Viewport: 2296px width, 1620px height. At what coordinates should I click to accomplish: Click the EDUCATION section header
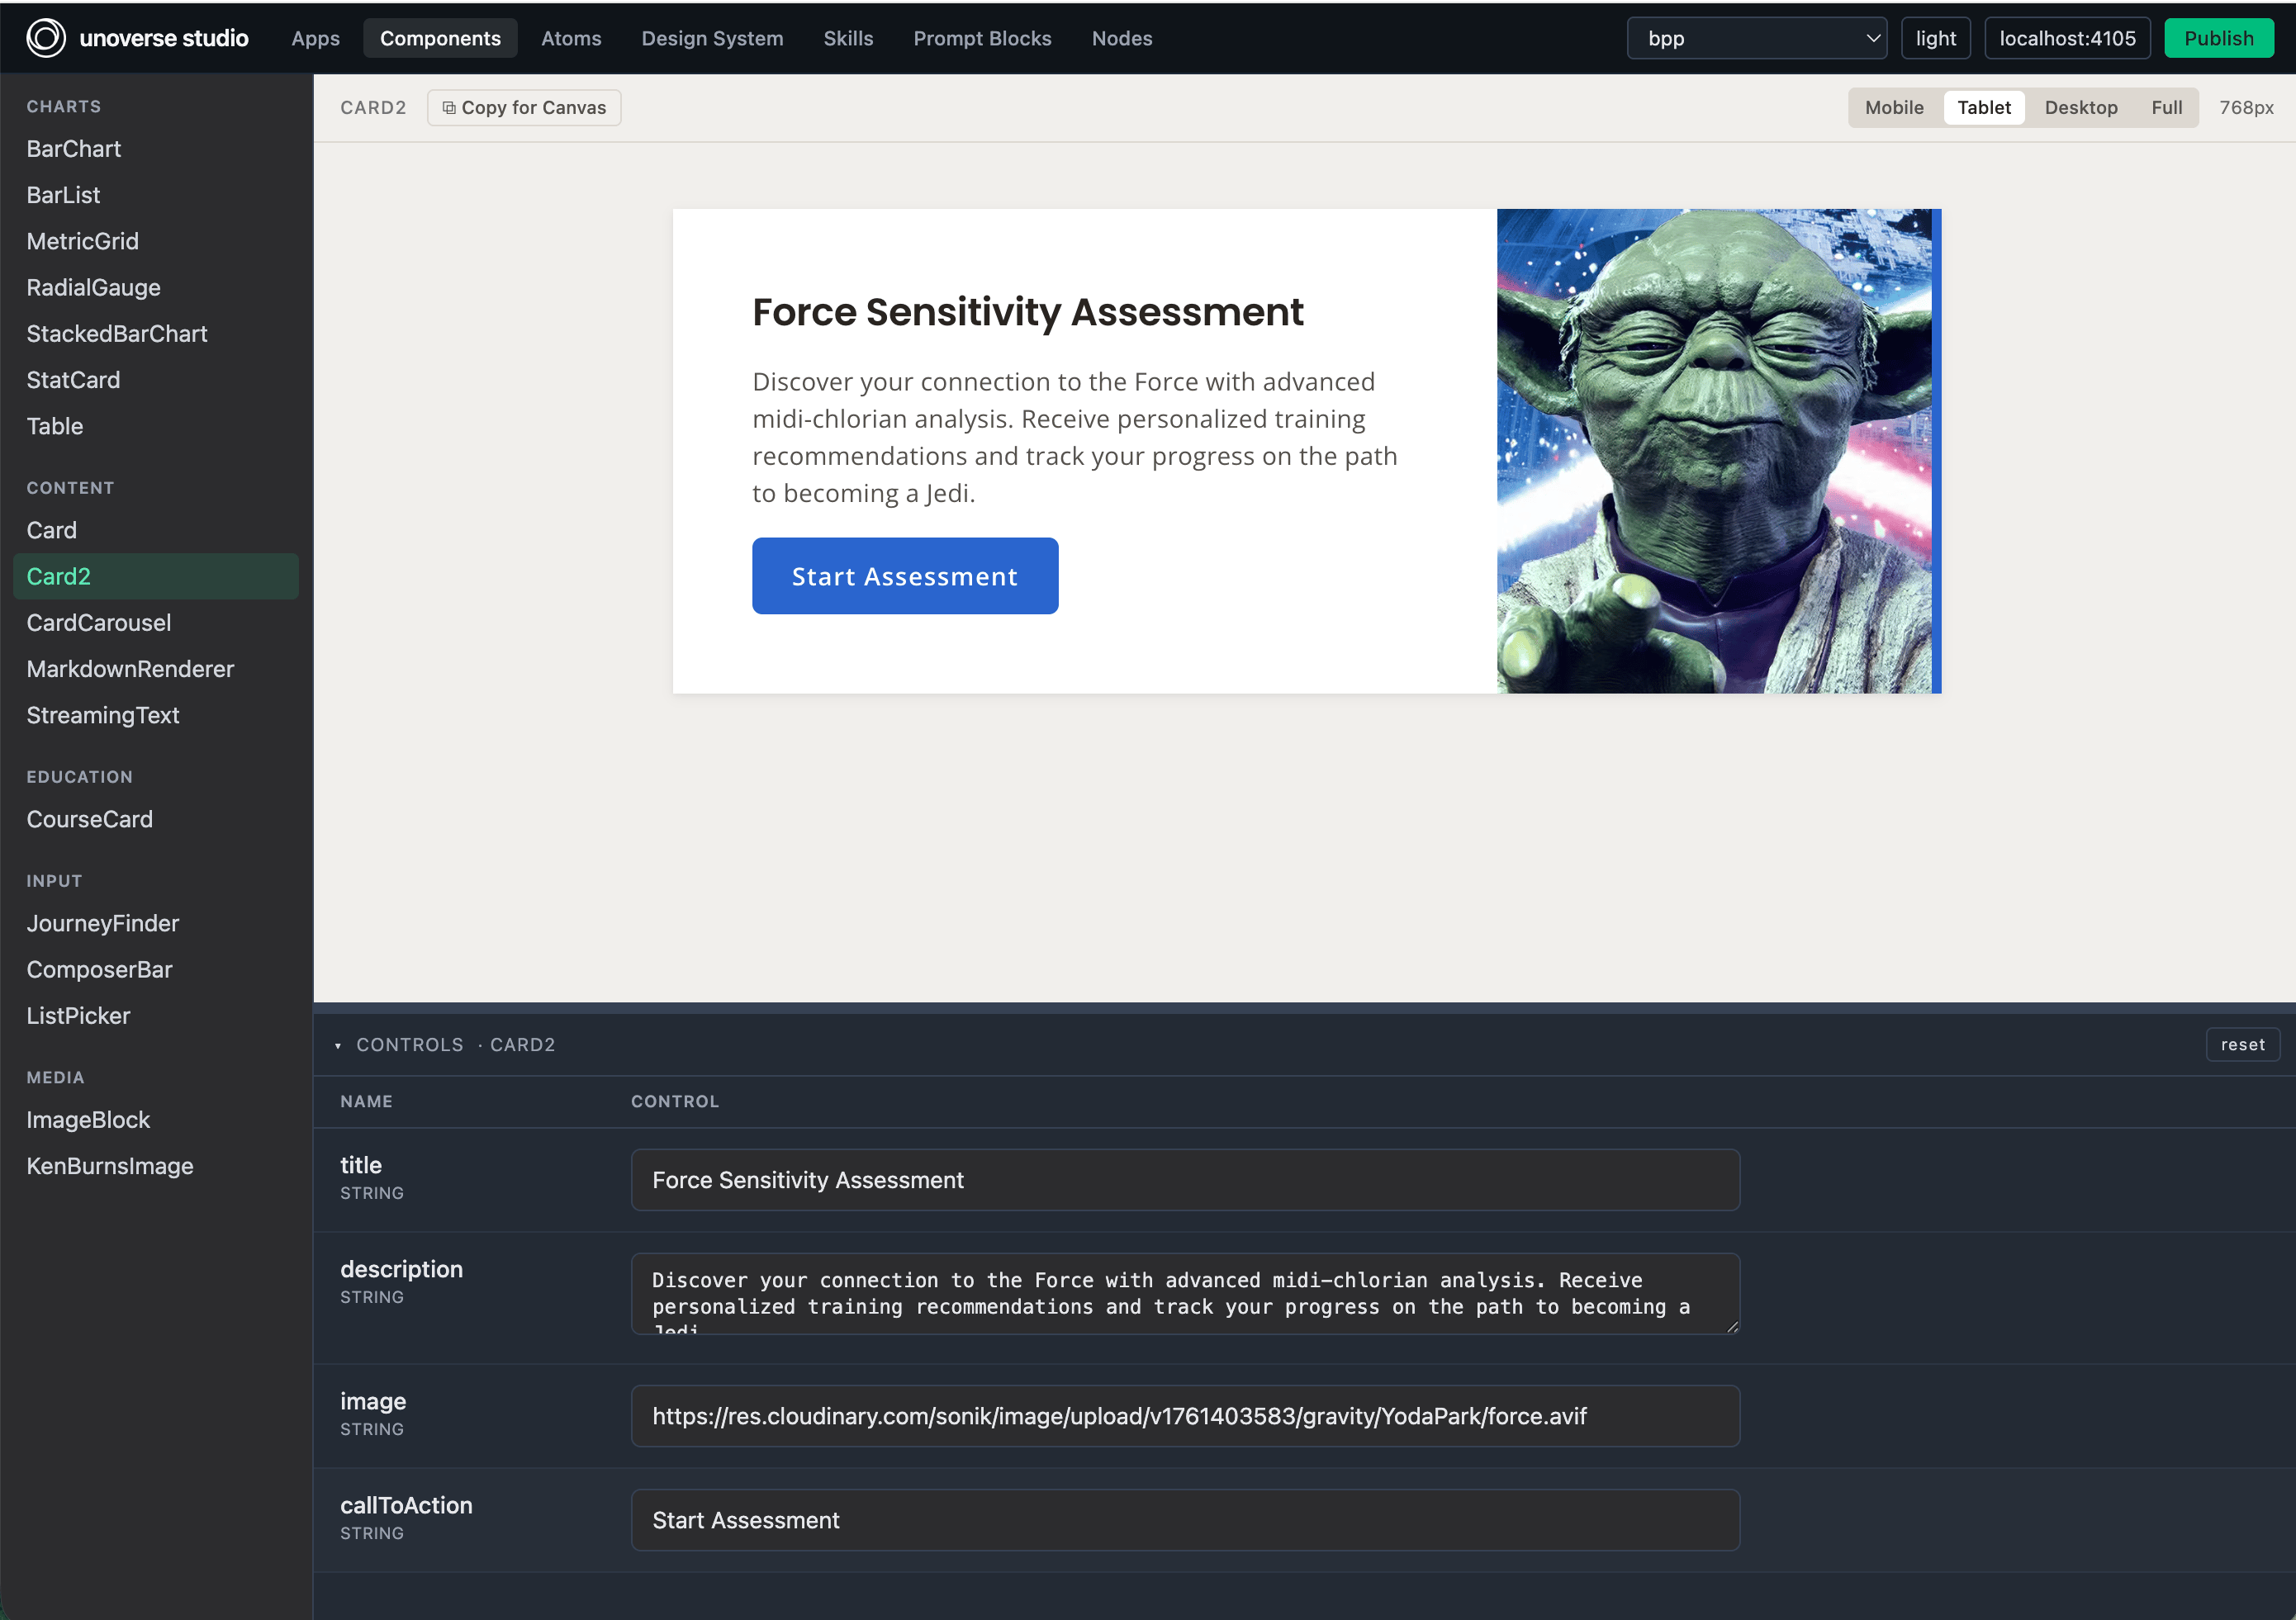[80, 777]
